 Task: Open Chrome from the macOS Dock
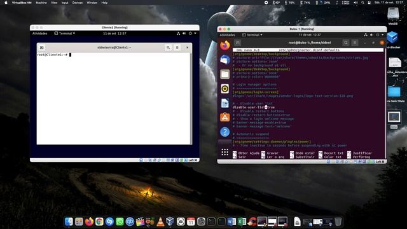(99, 221)
